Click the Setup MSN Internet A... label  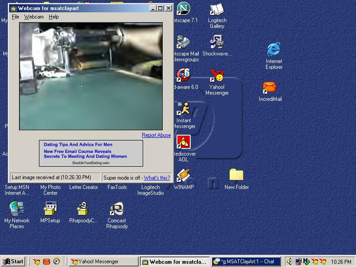pyautogui.click(x=17, y=190)
